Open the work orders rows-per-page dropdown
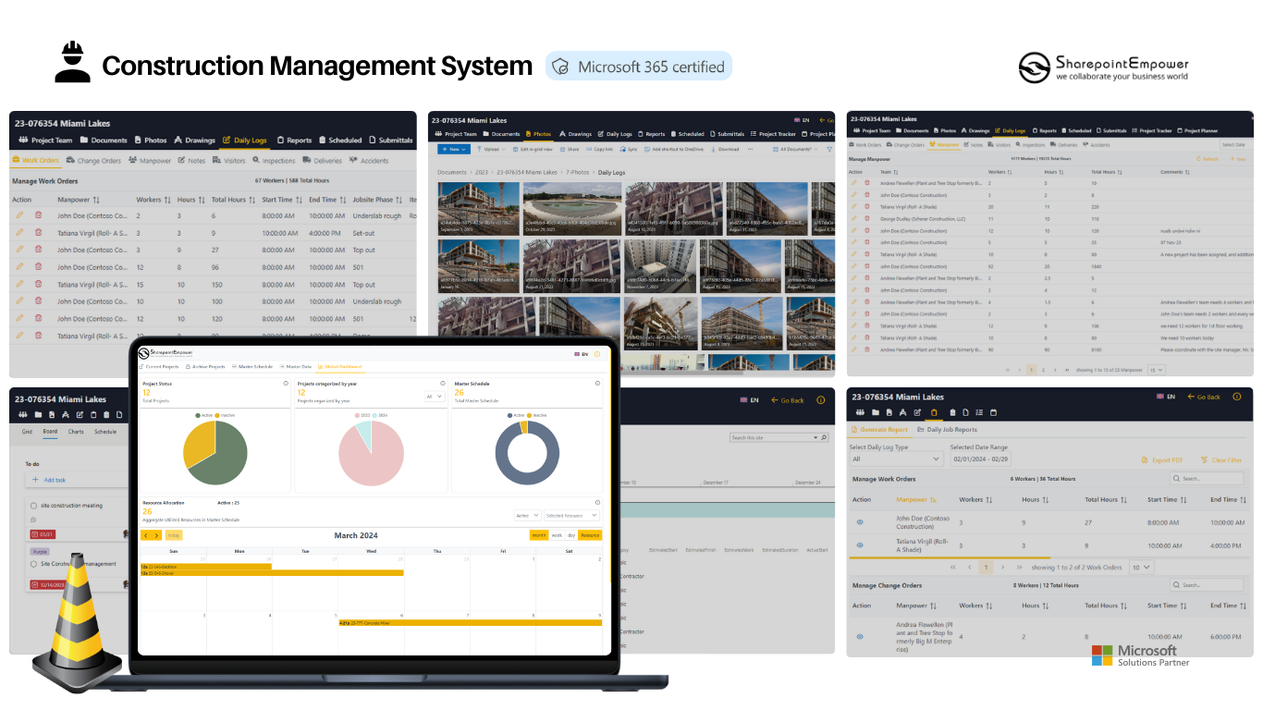 tap(1142, 567)
